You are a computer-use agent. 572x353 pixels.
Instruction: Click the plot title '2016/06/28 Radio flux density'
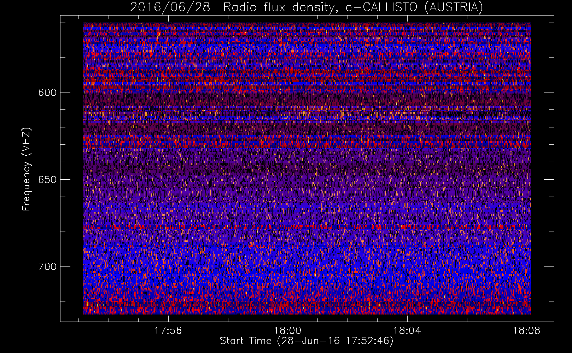[x=306, y=7]
